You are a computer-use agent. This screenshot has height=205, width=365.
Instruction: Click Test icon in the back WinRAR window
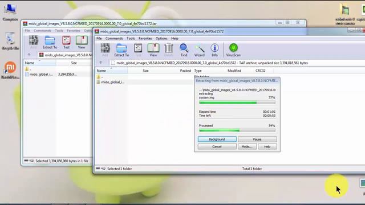[x=66, y=42]
